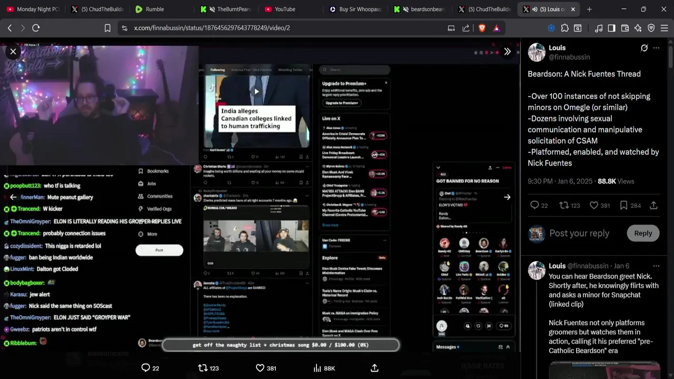Screen dimensions: 674x379
Task: Click the Grok explain-post icon
Action: [x=644, y=48]
